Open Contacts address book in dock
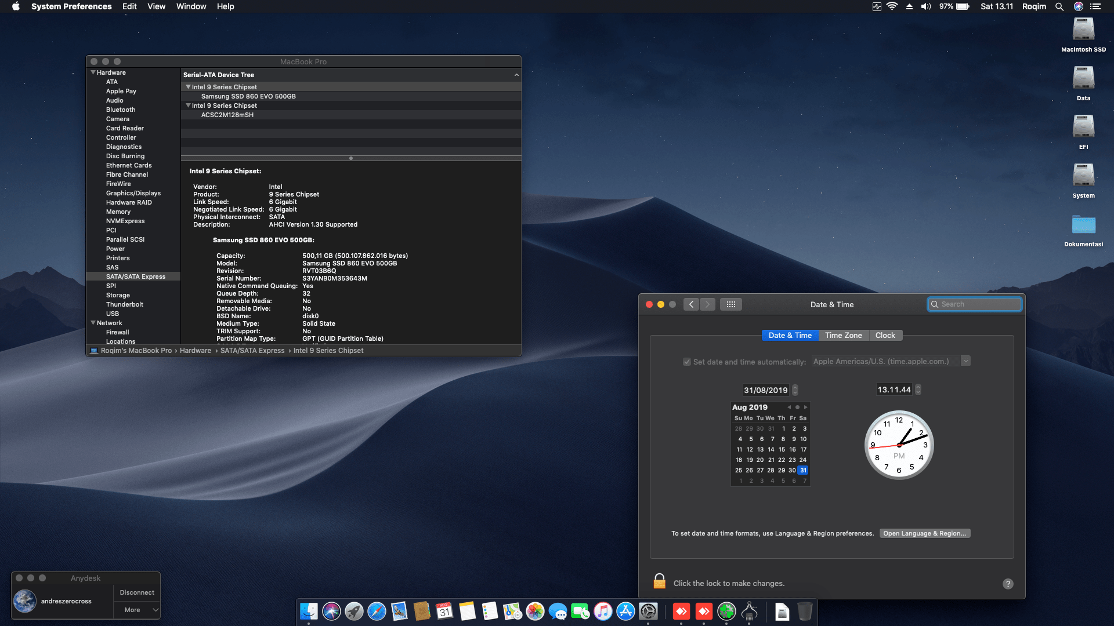Screen dimensions: 1114x626 click(x=422, y=611)
